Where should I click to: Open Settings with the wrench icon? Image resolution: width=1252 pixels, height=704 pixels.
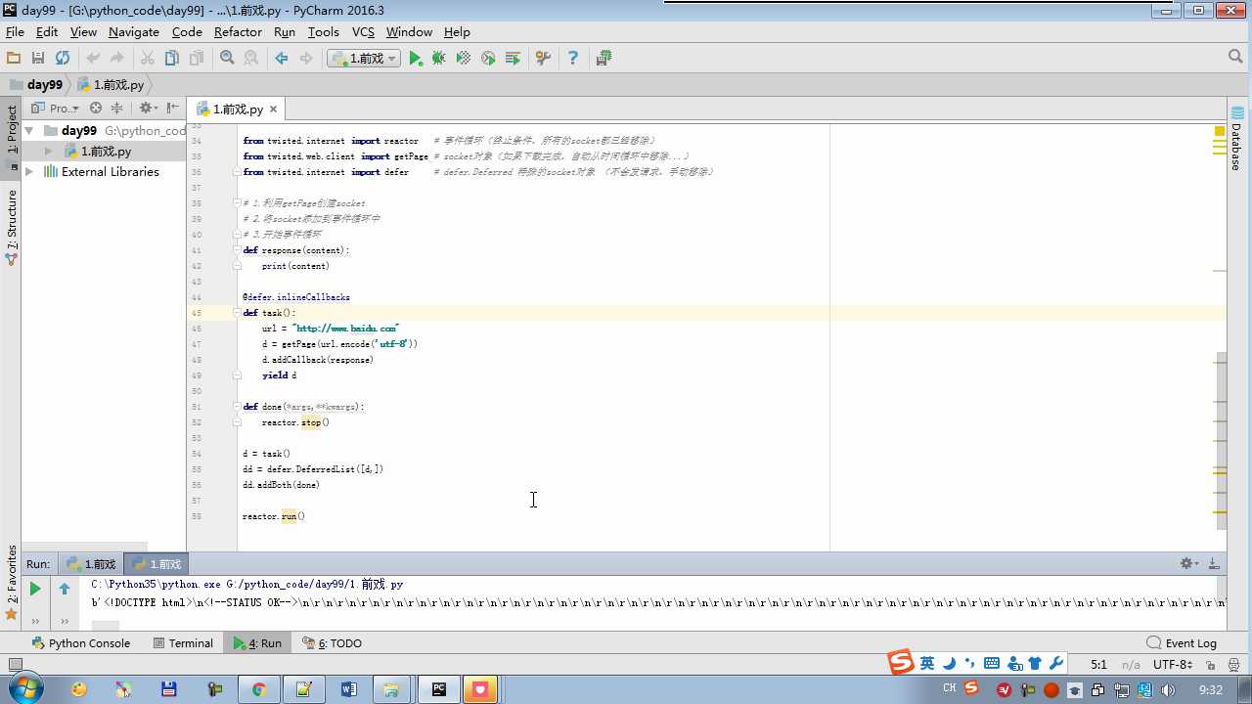click(543, 59)
